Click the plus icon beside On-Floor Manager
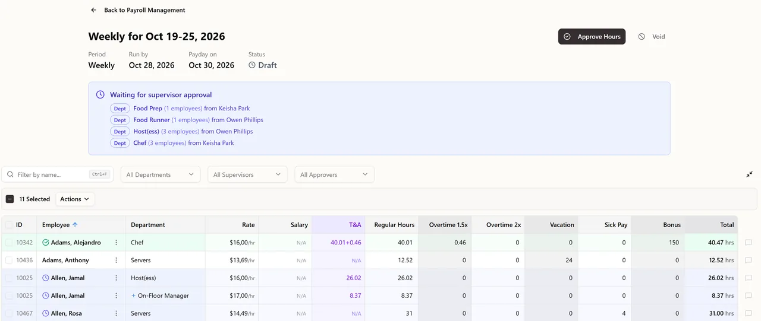 pos(133,295)
